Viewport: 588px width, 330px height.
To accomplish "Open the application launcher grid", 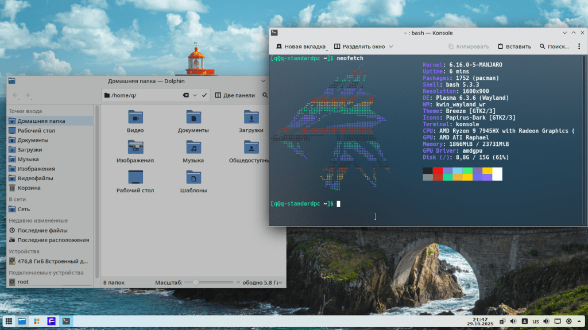I will [x=8, y=321].
